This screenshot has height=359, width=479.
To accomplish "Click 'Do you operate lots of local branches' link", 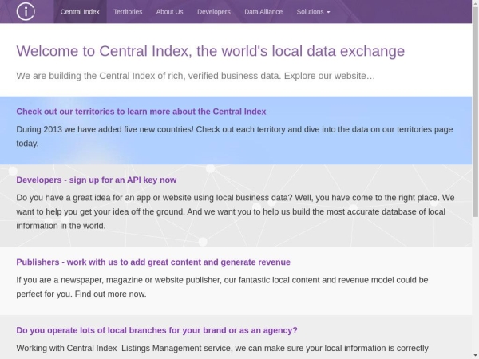I will [x=156, y=330].
